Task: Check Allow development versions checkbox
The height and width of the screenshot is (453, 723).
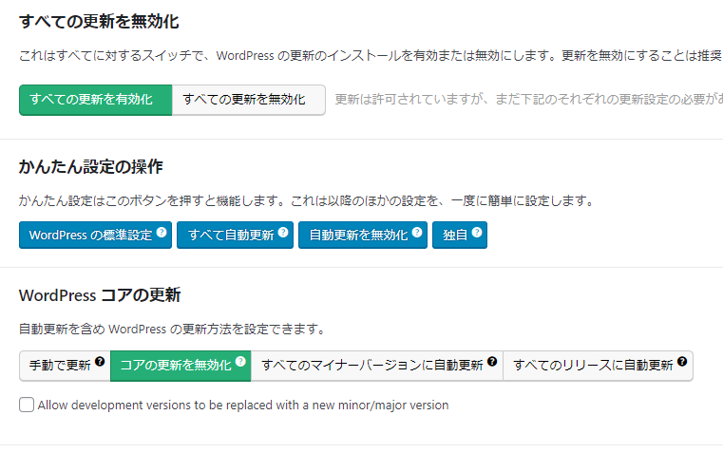Action: pyautogui.click(x=27, y=405)
